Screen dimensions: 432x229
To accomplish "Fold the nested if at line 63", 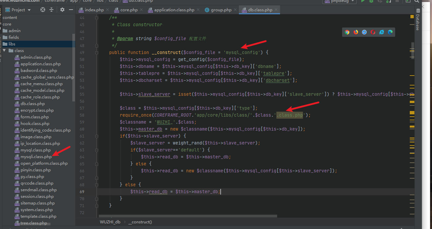I will (97, 150).
